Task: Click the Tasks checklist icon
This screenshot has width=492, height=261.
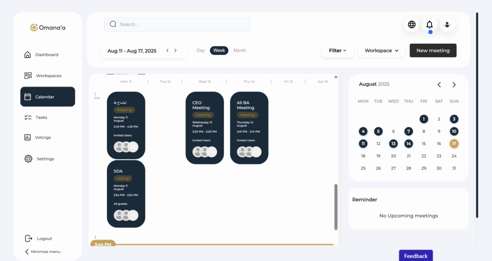Action: [28, 117]
